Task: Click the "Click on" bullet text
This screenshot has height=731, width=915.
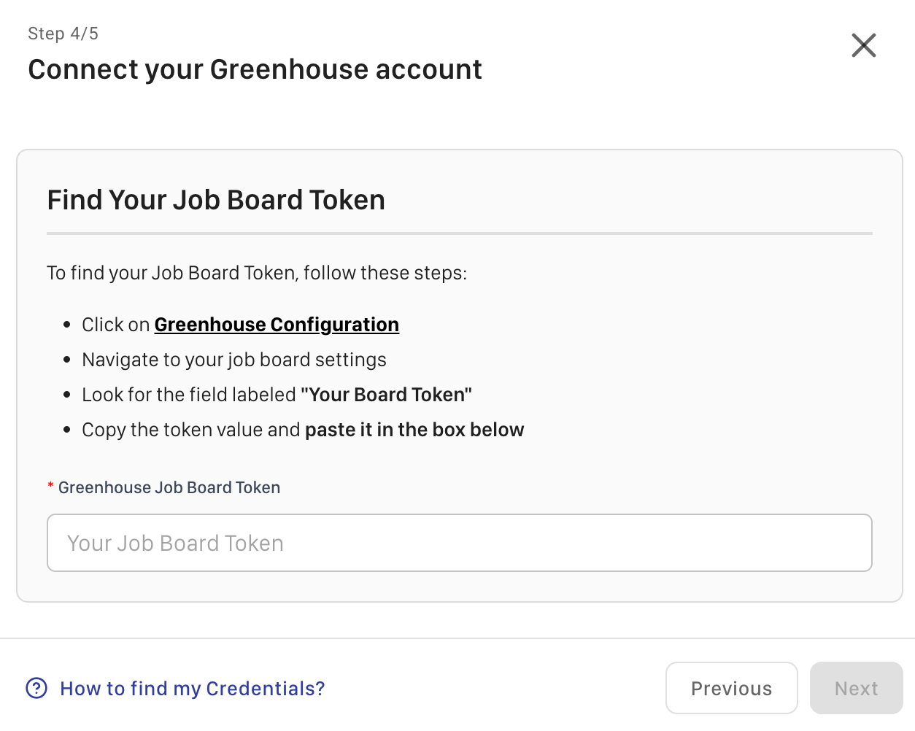Action: click(x=115, y=325)
